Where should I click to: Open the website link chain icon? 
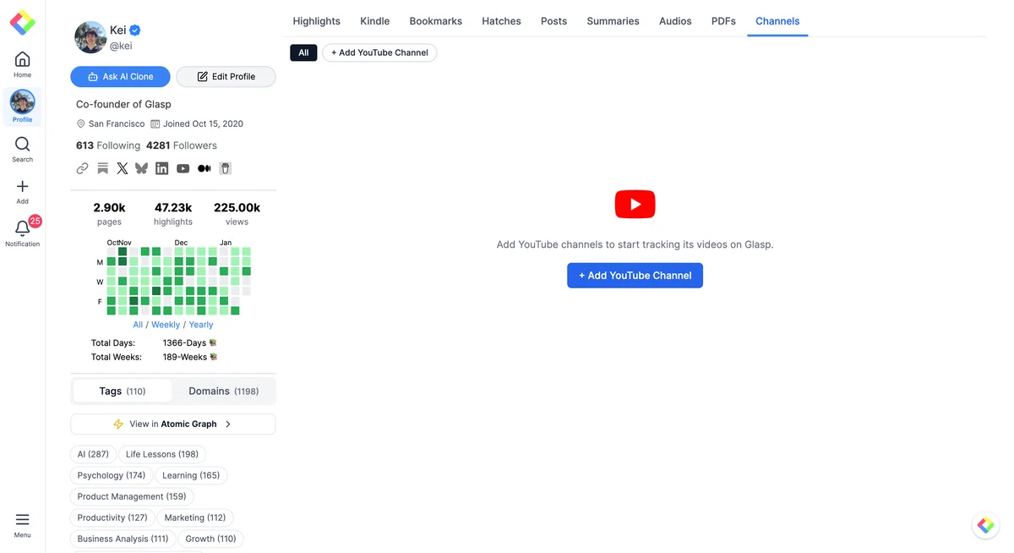82,168
